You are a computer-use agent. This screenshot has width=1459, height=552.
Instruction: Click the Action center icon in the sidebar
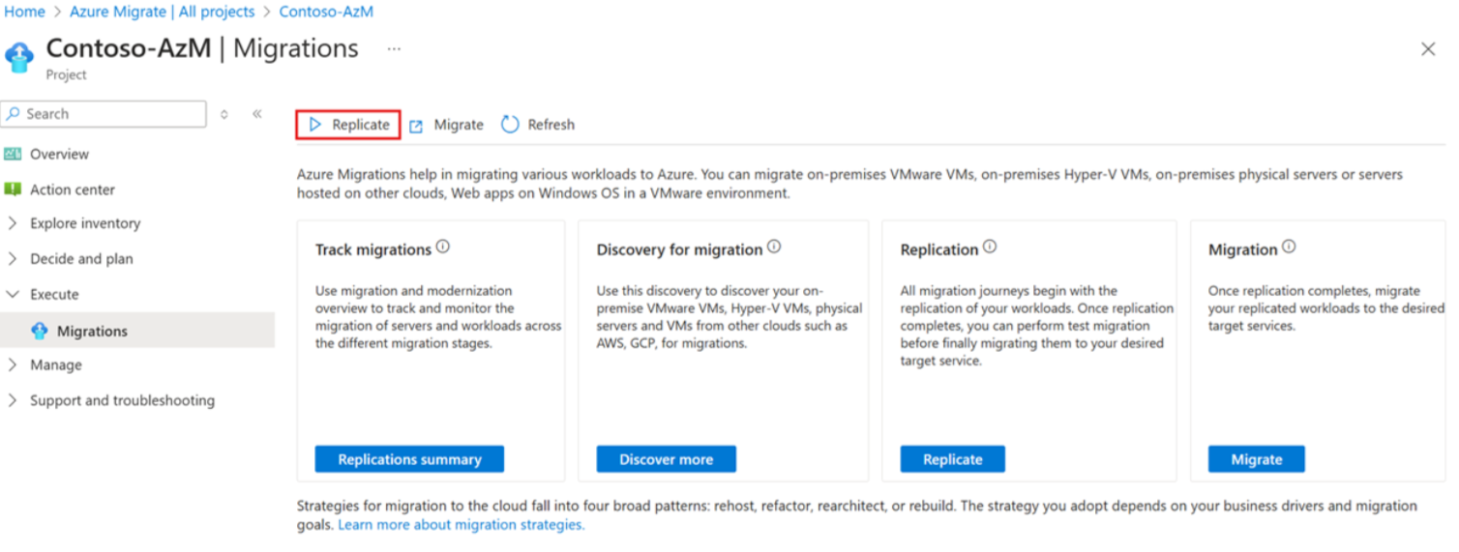click(x=13, y=189)
